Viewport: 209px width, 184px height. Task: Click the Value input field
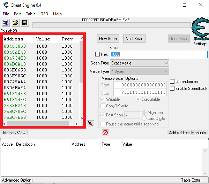(159, 54)
